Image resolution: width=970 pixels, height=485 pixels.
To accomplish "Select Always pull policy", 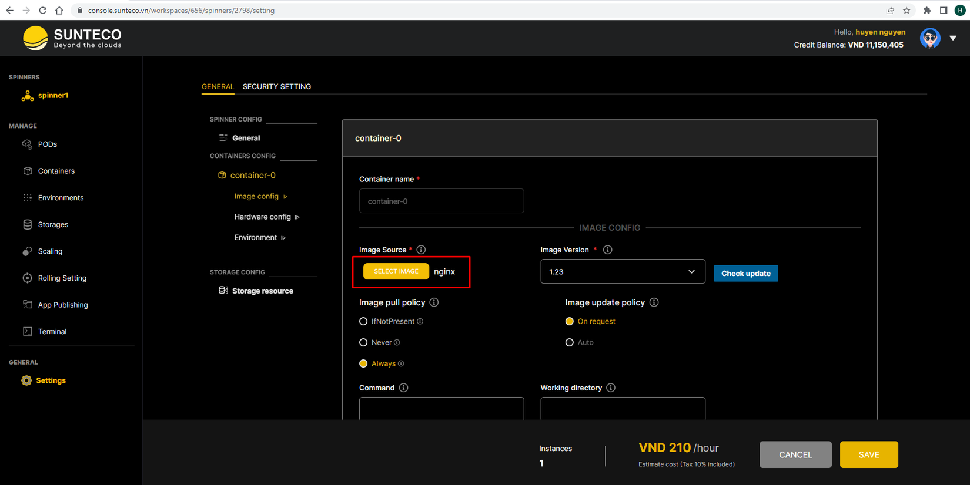I will 363,363.
